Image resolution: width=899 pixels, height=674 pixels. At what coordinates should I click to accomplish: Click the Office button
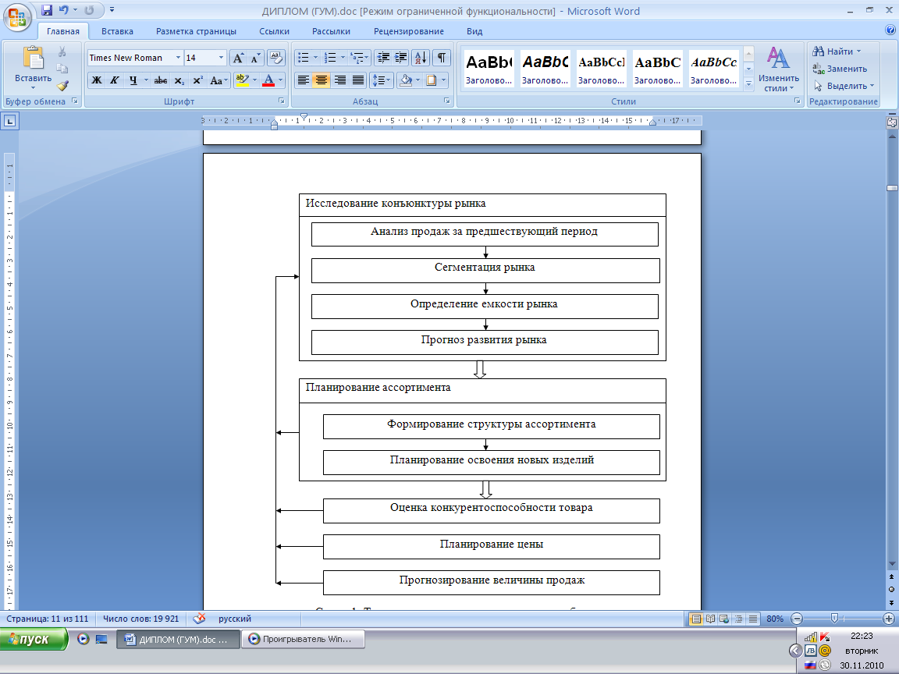[x=17, y=17]
